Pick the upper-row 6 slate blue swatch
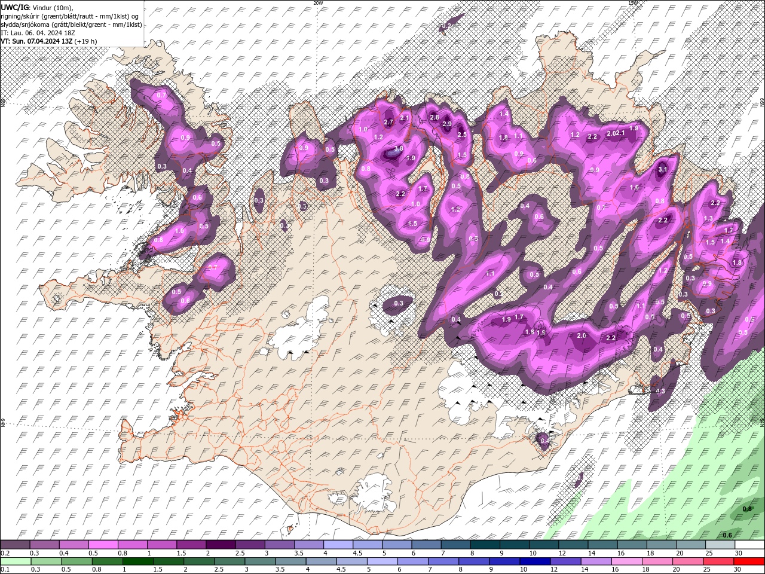 point(426,545)
